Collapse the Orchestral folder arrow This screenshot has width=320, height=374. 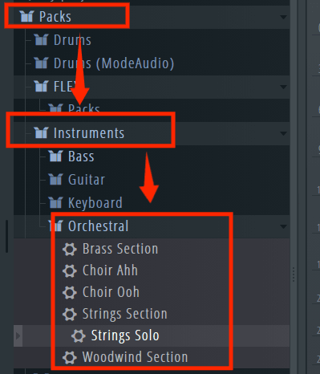tap(283, 227)
